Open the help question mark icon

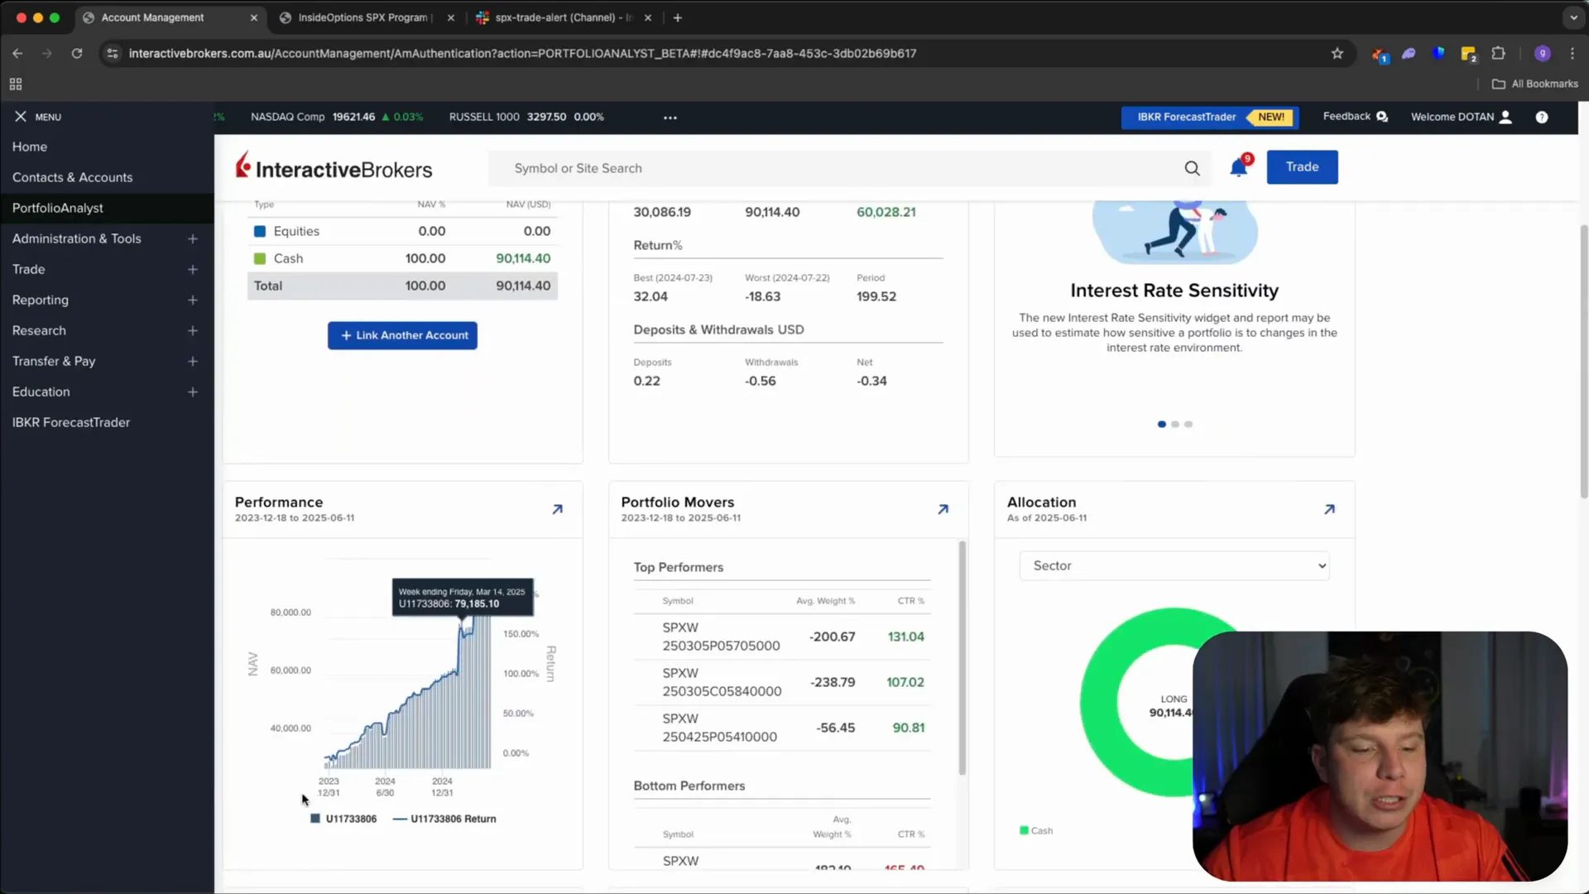(x=1542, y=117)
